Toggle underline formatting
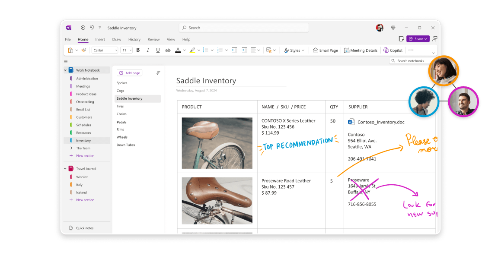This screenshot has height=259, width=501. pos(158,50)
